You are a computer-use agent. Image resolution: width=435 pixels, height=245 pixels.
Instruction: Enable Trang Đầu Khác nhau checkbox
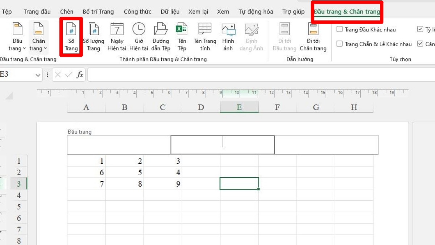tap(340, 29)
